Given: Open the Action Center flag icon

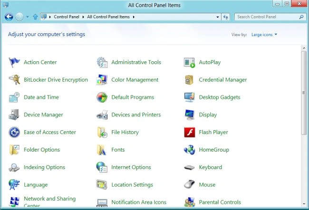Looking at the screenshot, I should click(x=14, y=62).
